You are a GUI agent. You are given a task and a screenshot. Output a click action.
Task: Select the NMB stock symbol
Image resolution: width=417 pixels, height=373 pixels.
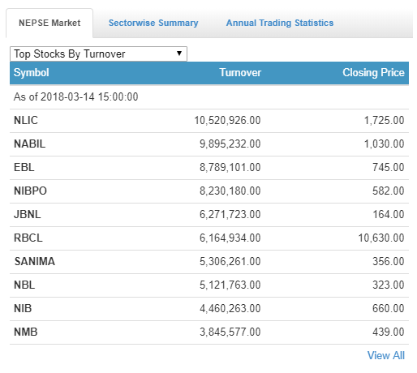coord(26,332)
